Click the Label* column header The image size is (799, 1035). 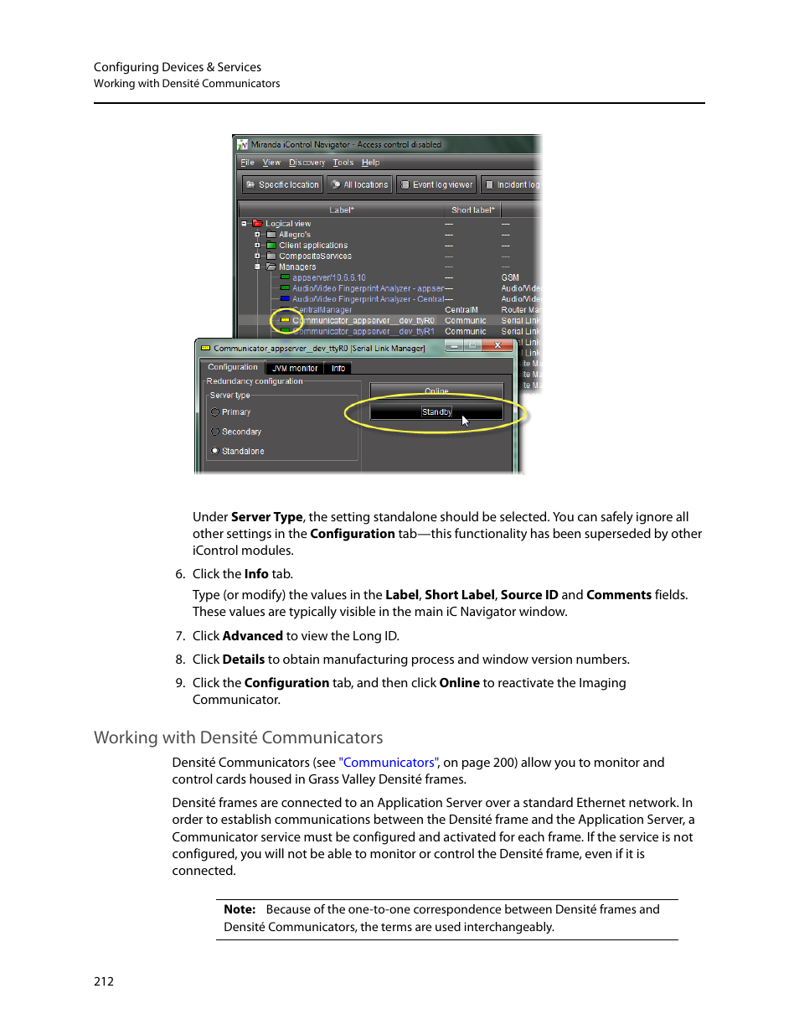point(341,210)
